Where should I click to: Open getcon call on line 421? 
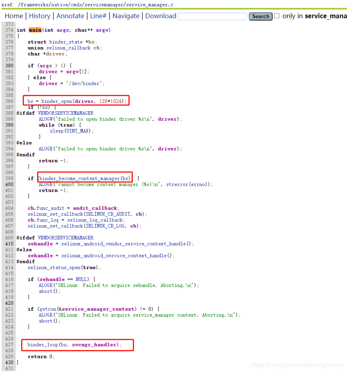[x=48, y=309]
